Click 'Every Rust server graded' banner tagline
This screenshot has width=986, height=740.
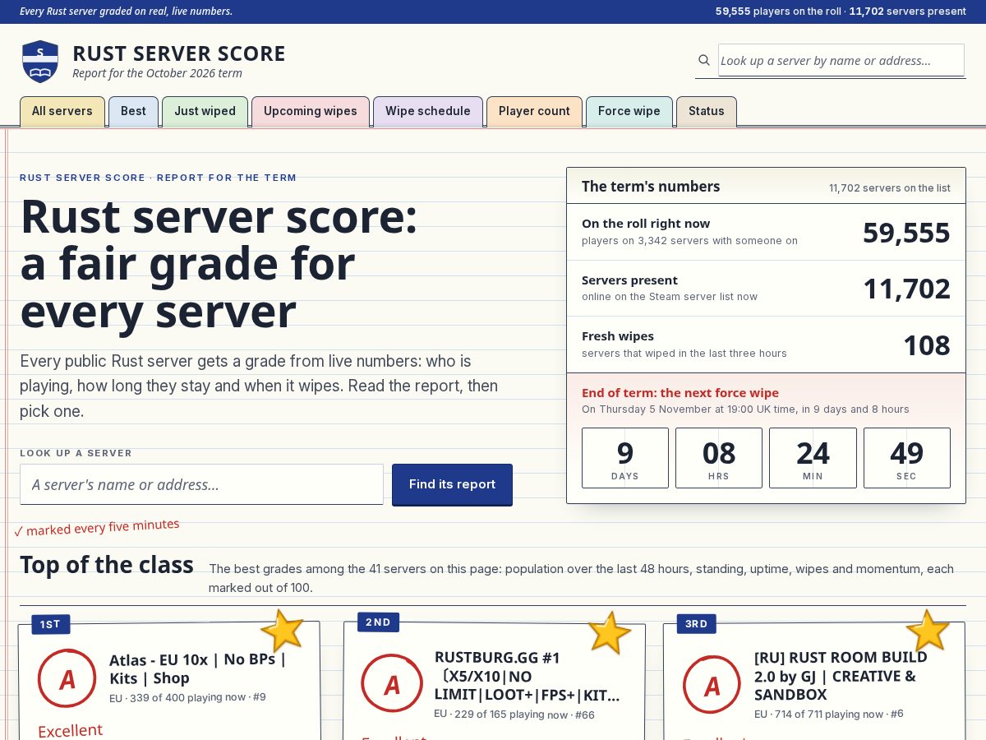coord(126,12)
